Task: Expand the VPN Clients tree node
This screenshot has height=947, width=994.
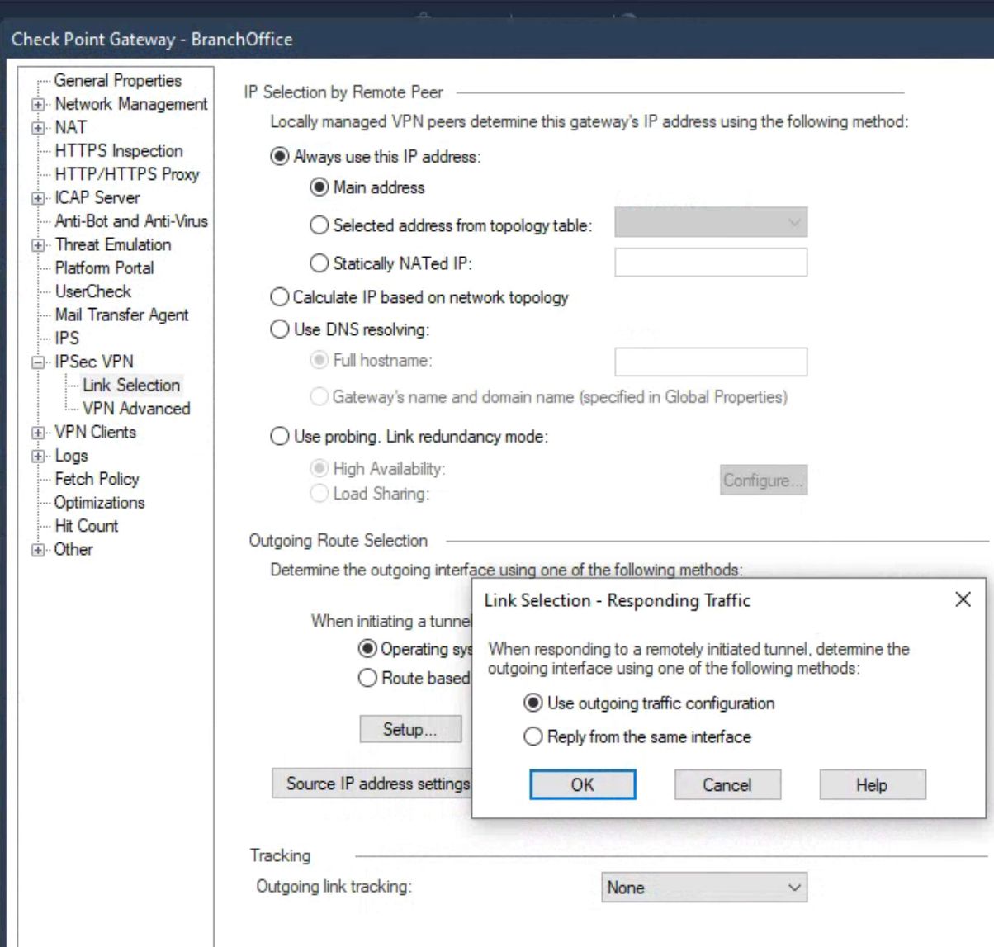Action: 39,432
